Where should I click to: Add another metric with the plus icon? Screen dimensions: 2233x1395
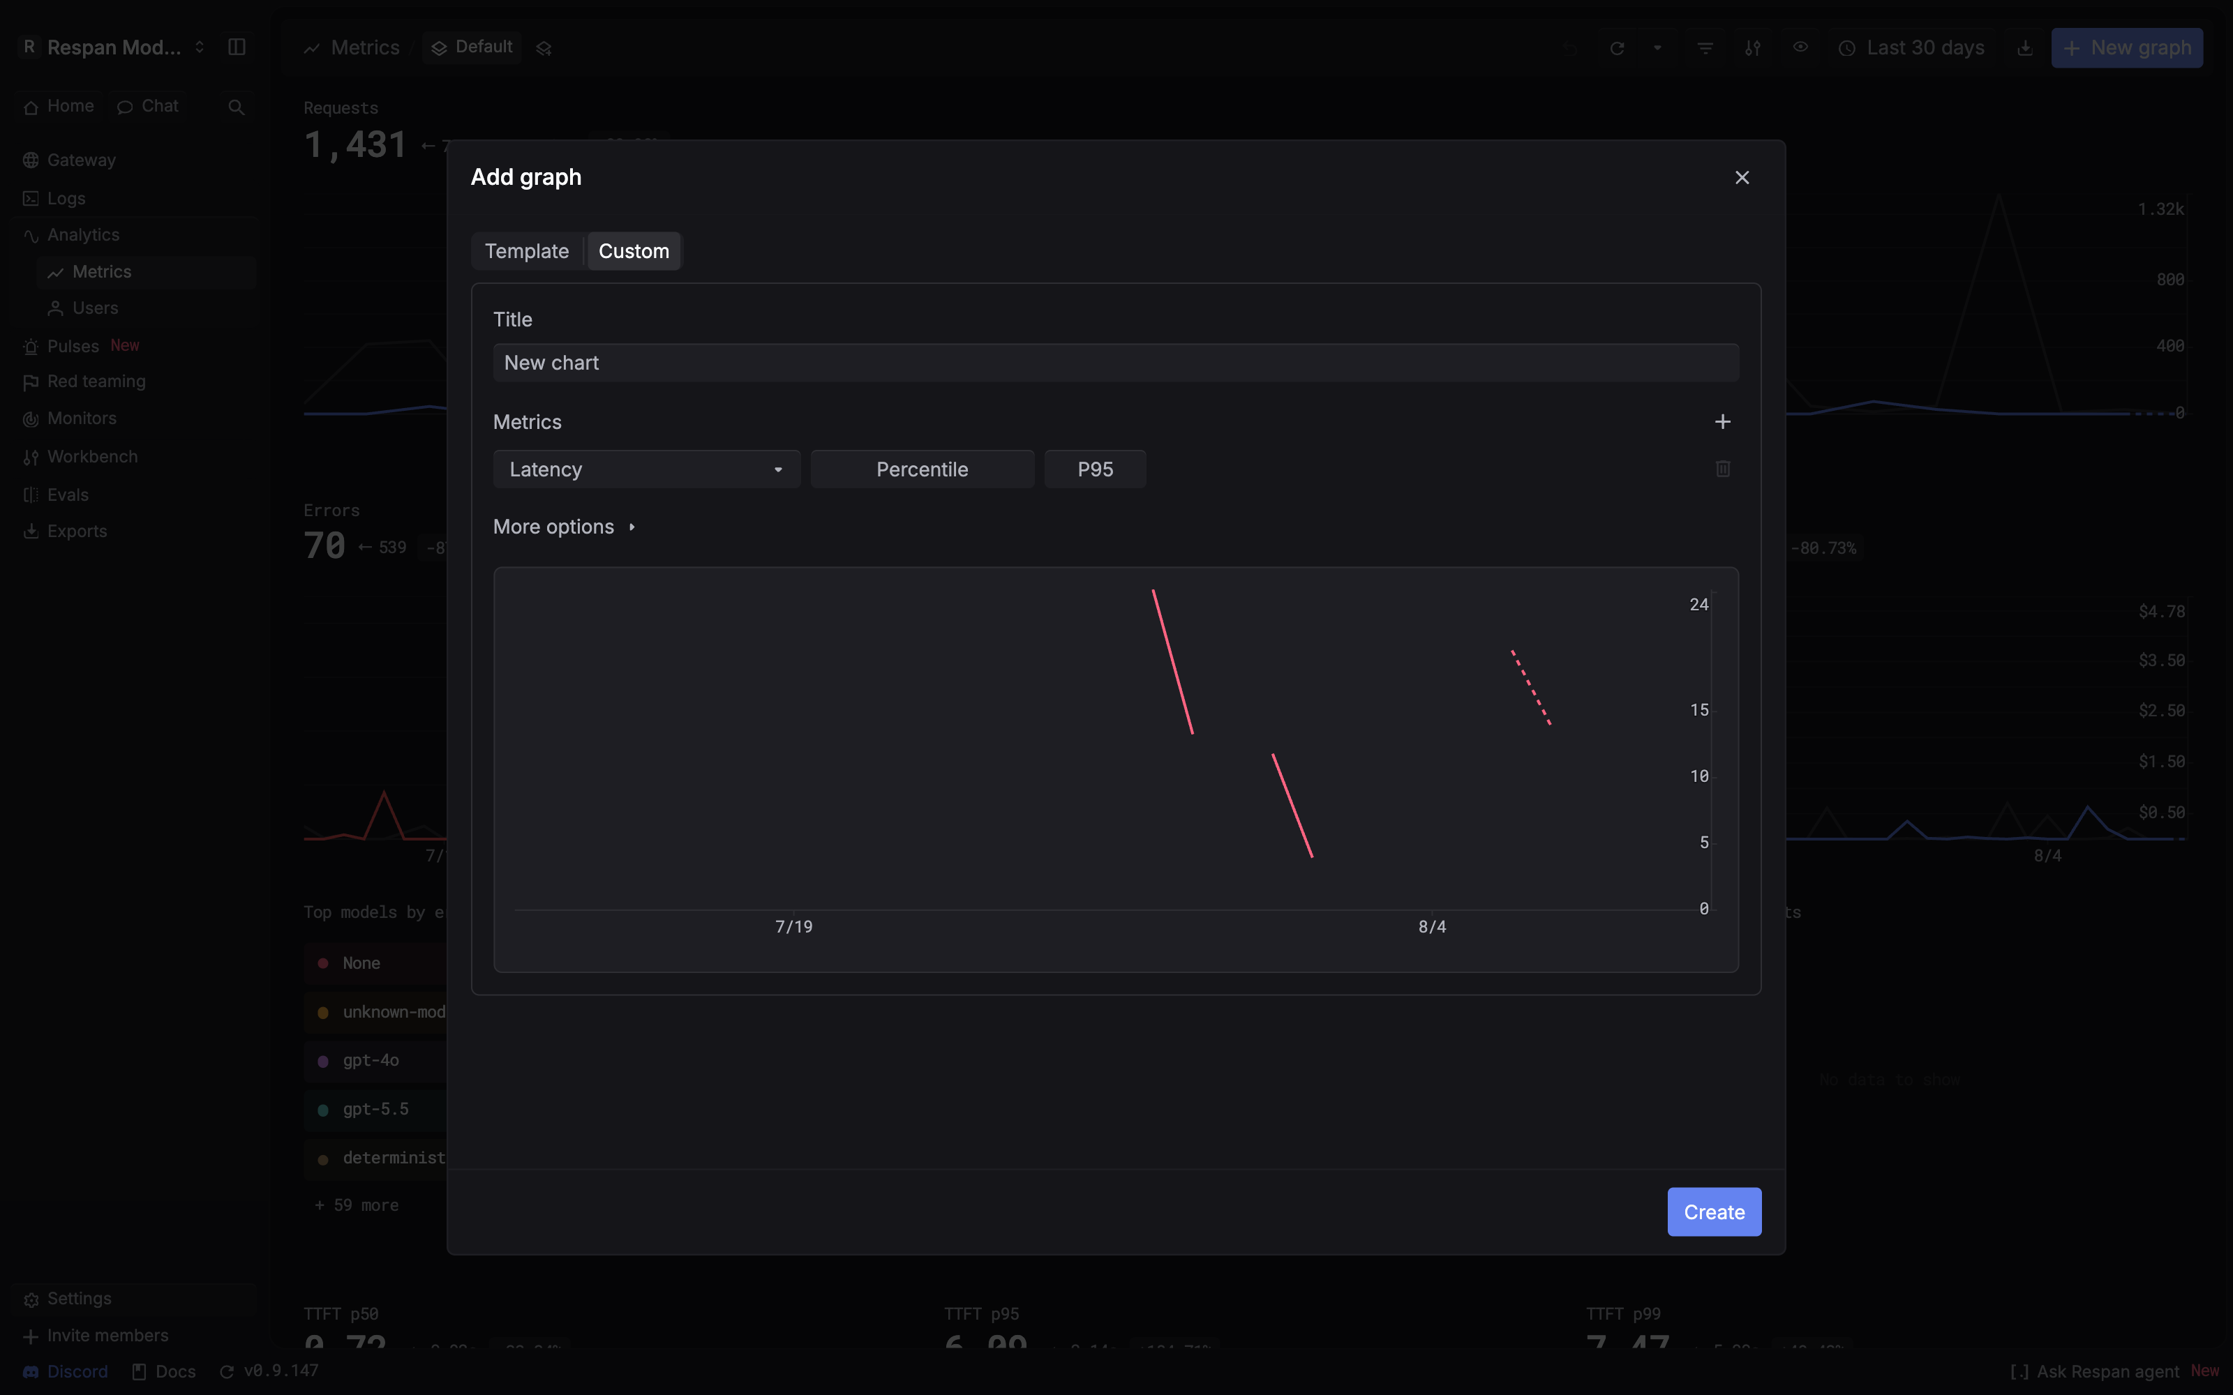tap(1722, 421)
